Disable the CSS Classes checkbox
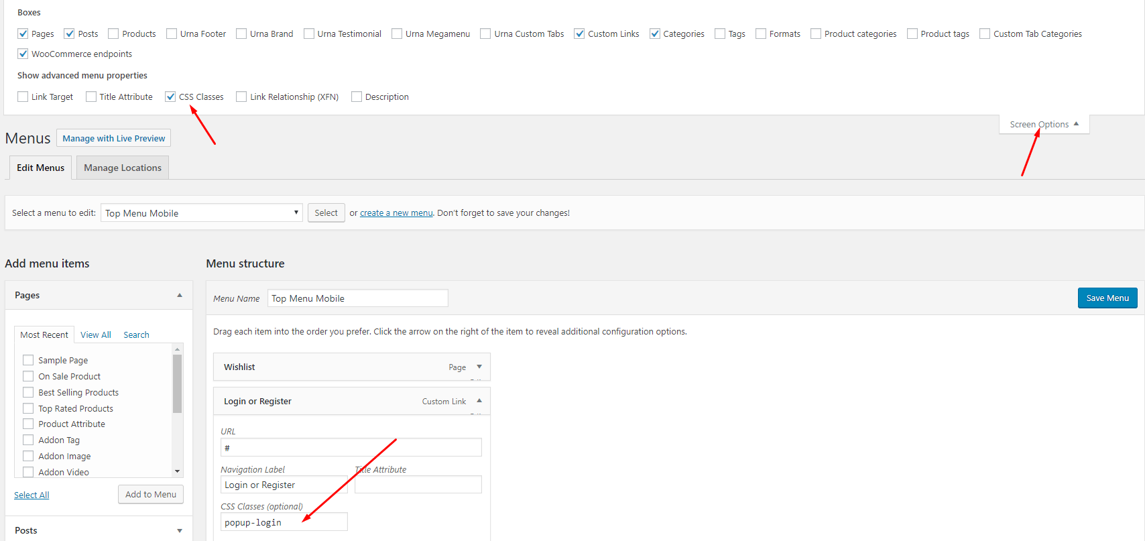This screenshot has width=1145, height=541. 170,97
